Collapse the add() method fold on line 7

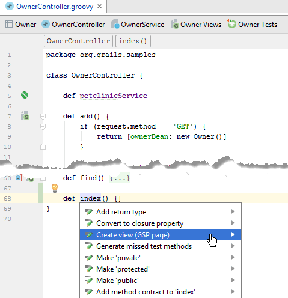(x=43, y=116)
